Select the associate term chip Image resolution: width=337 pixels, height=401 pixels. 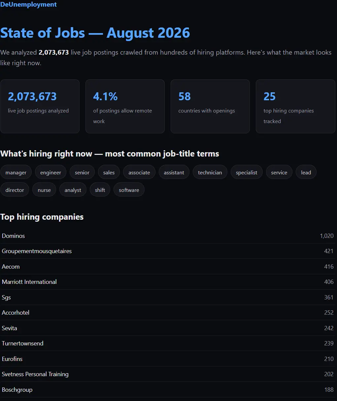pyautogui.click(x=139, y=172)
